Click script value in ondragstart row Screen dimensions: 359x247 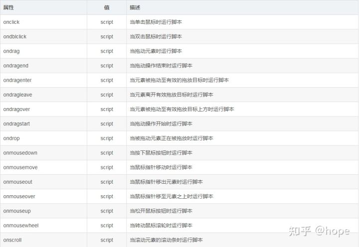pyautogui.click(x=107, y=123)
